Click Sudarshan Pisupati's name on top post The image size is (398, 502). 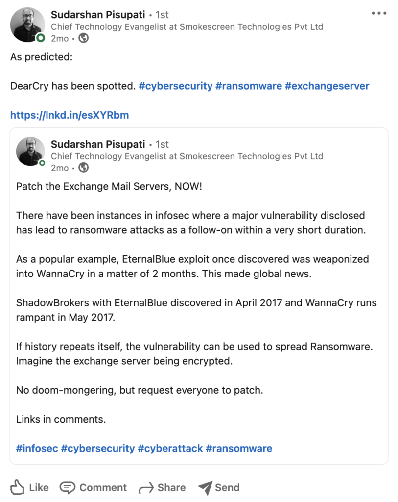(98, 15)
